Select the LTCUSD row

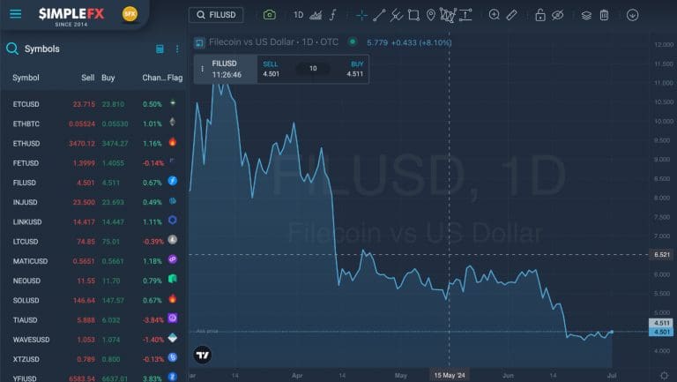click(93, 242)
